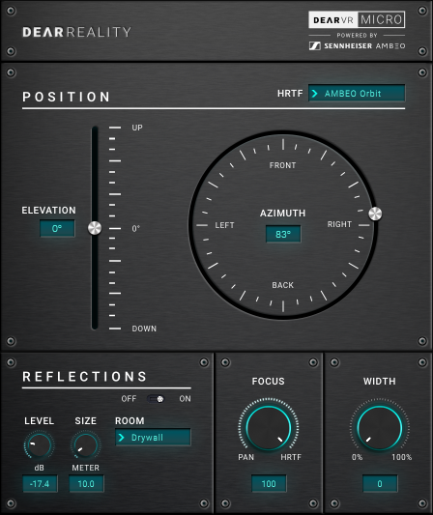Click the azimuth 83° value field
The height and width of the screenshot is (515, 433).
coord(283,234)
